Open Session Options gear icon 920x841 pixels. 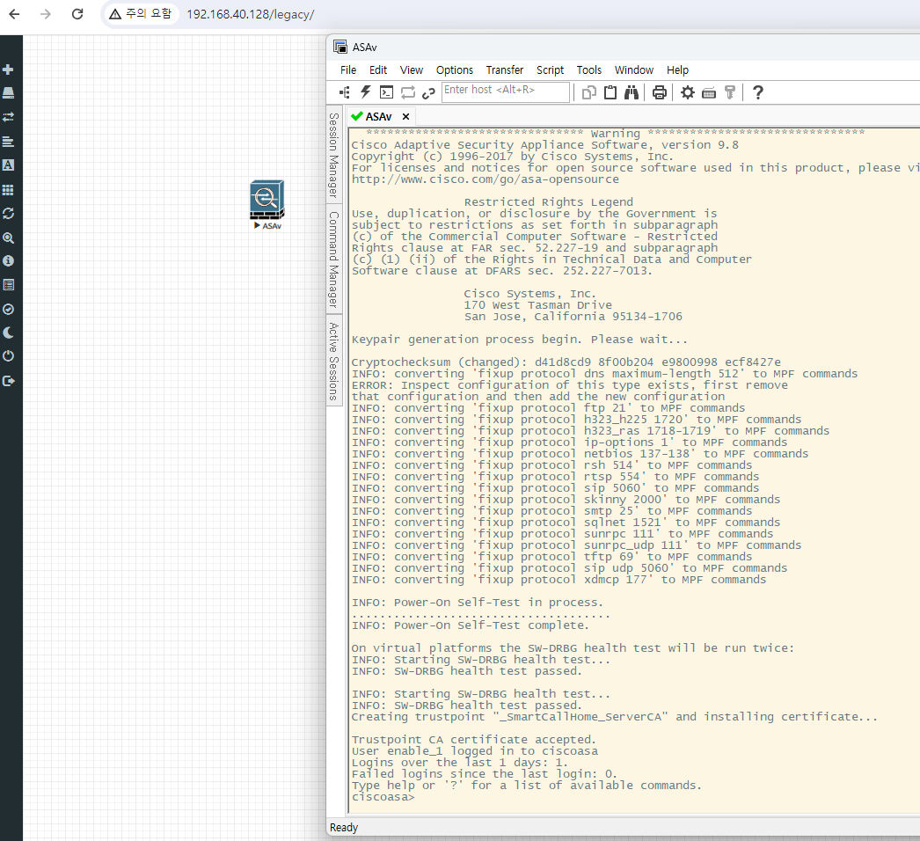tap(688, 92)
